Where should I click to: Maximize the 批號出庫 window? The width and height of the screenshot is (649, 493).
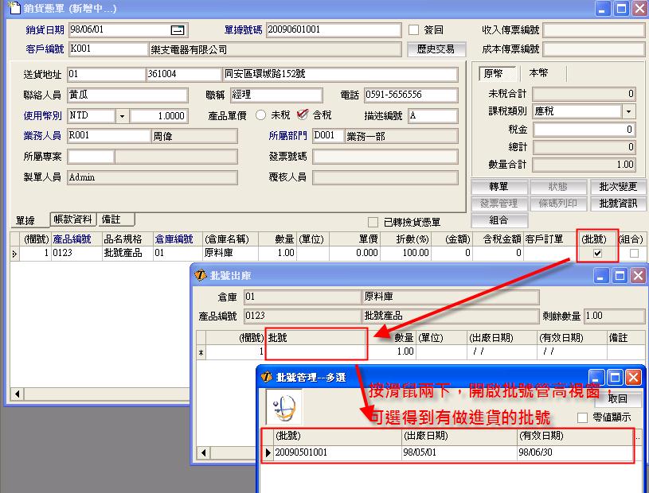pyautogui.click(x=620, y=275)
